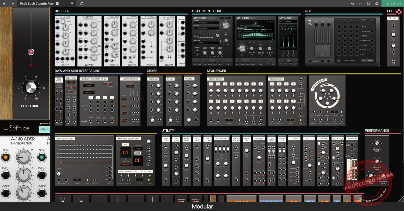The image size is (404, 211).
Task: Add the A-114 Ring Mod module
Action: click(181, 41)
